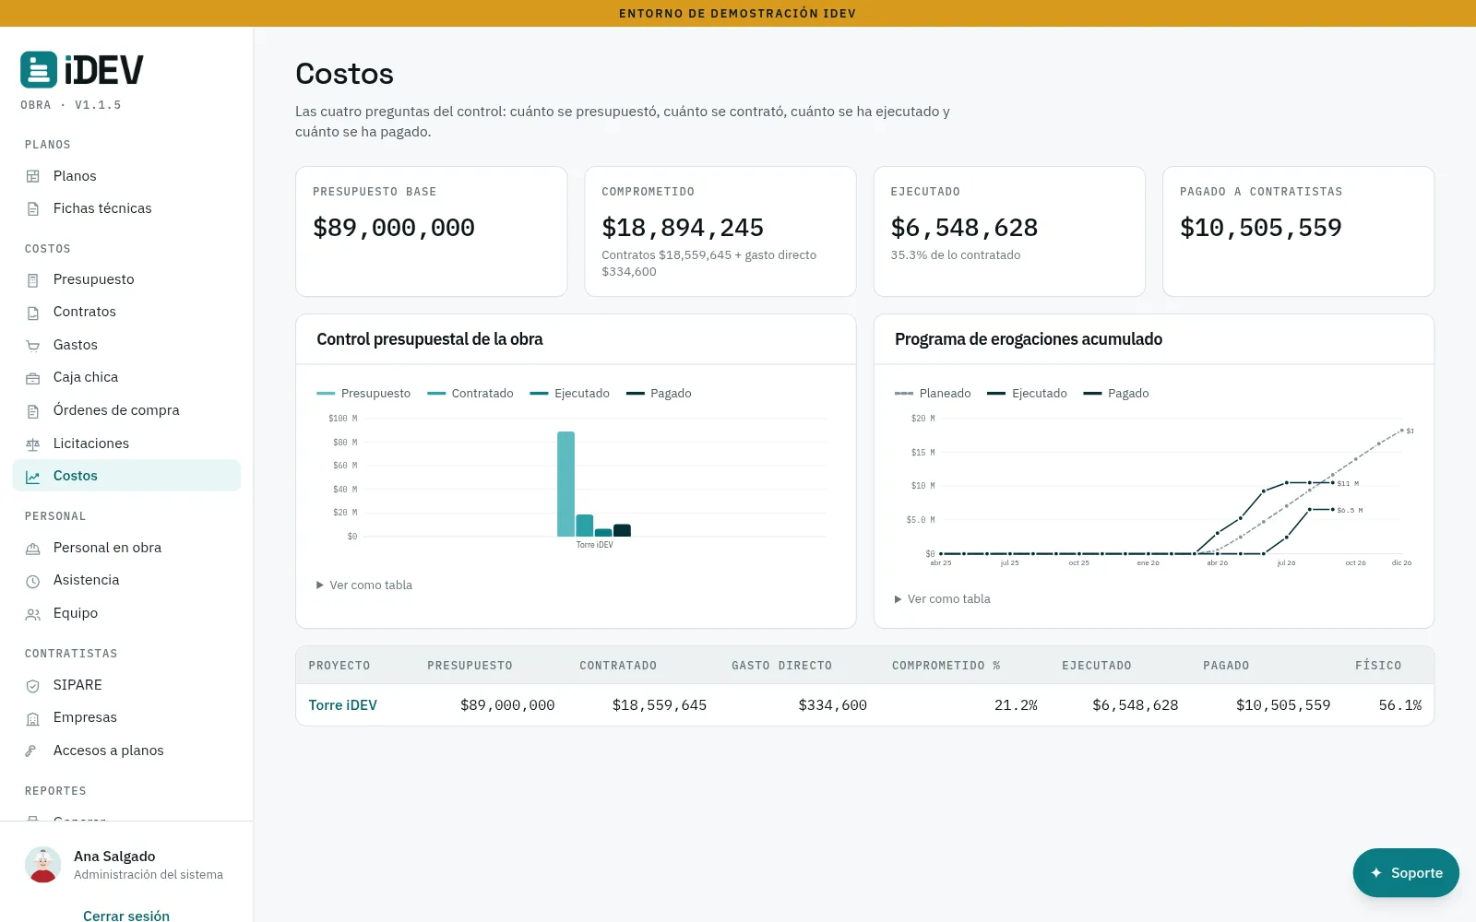Open Presupuesto using its sidebar icon
Image resolution: width=1476 pixels, height=922 pixels.
pos(33,279)
